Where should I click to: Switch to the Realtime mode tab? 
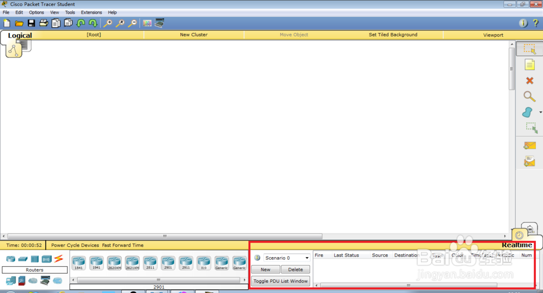point(517,245)
